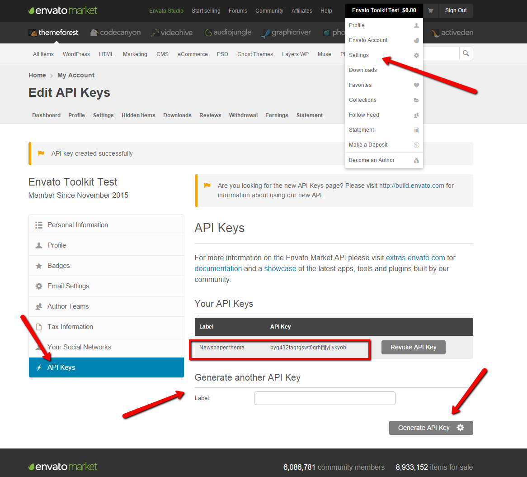Expand the Envato Toolkit Test user menu

click(x=384, y=10)
